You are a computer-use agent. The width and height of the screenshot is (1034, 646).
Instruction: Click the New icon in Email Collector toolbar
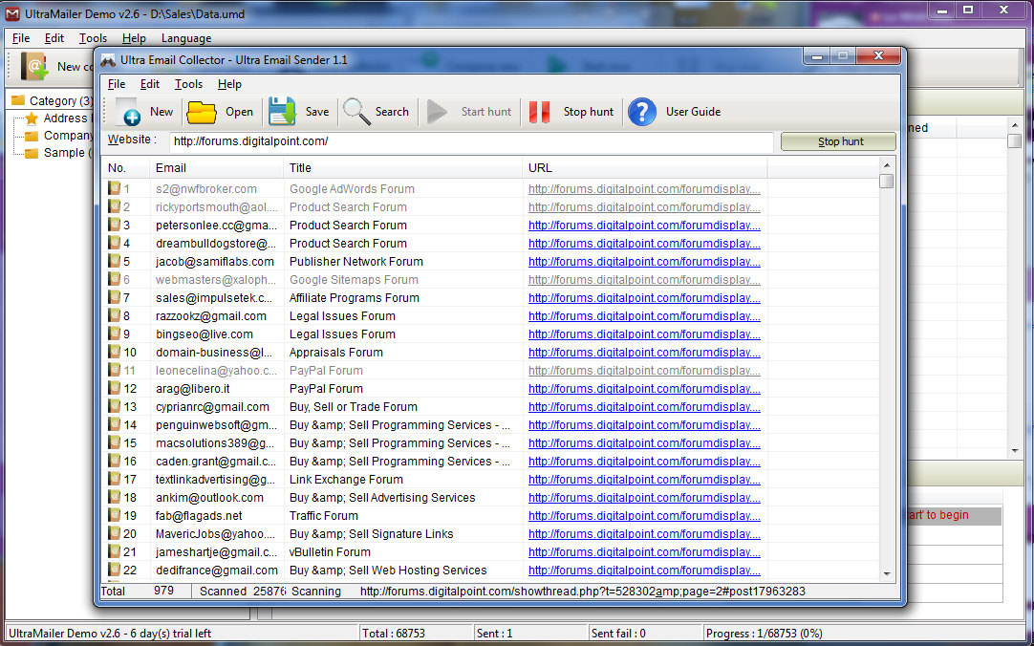(x=128, y=112)
